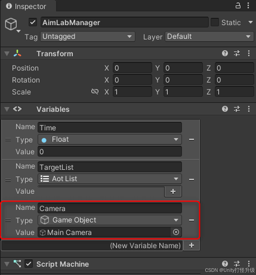Add a new variable with plus button

[x=191, y=245]
